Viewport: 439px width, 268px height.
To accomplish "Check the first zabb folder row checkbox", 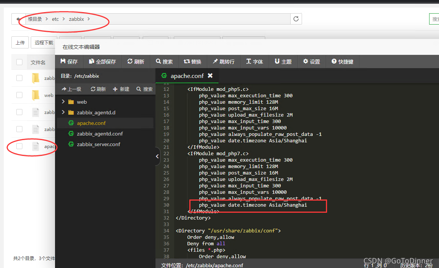I will 19,78.
